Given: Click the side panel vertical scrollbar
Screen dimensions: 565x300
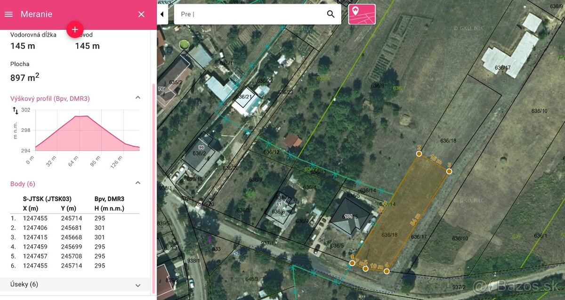Looking at the screenshot, I should click(x=153, y=188).
